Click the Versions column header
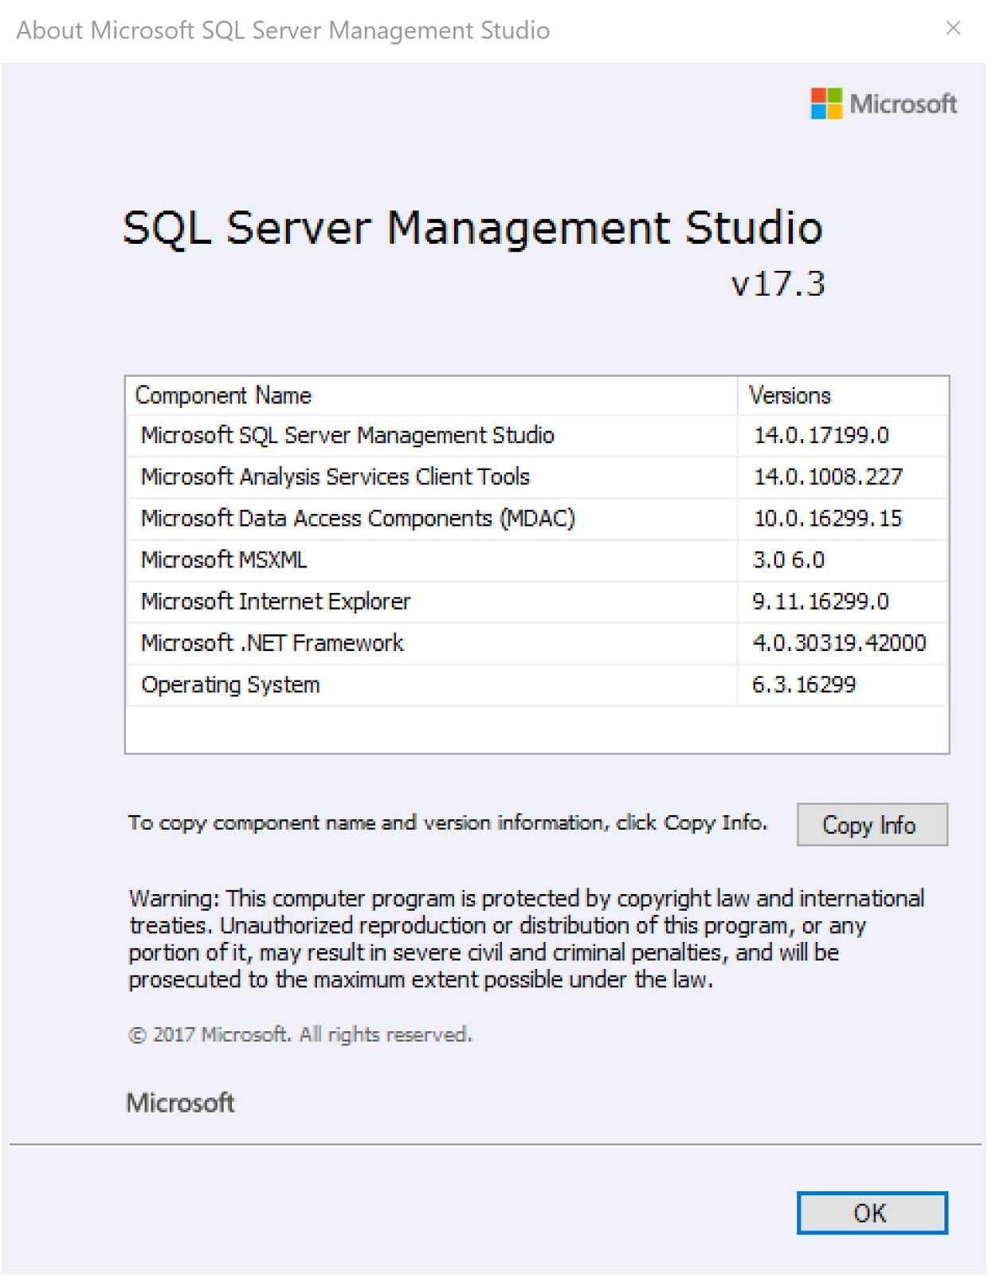Image resolution: width=988 pixels, height=1275 pixels. [790, 395]
